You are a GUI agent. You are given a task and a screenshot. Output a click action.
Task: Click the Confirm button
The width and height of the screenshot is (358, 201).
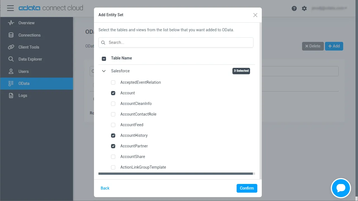tap(247, 188)
